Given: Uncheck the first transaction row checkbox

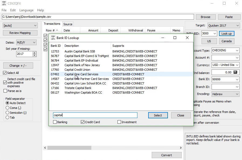Looking at the screenshot, I should pos(45,35).
